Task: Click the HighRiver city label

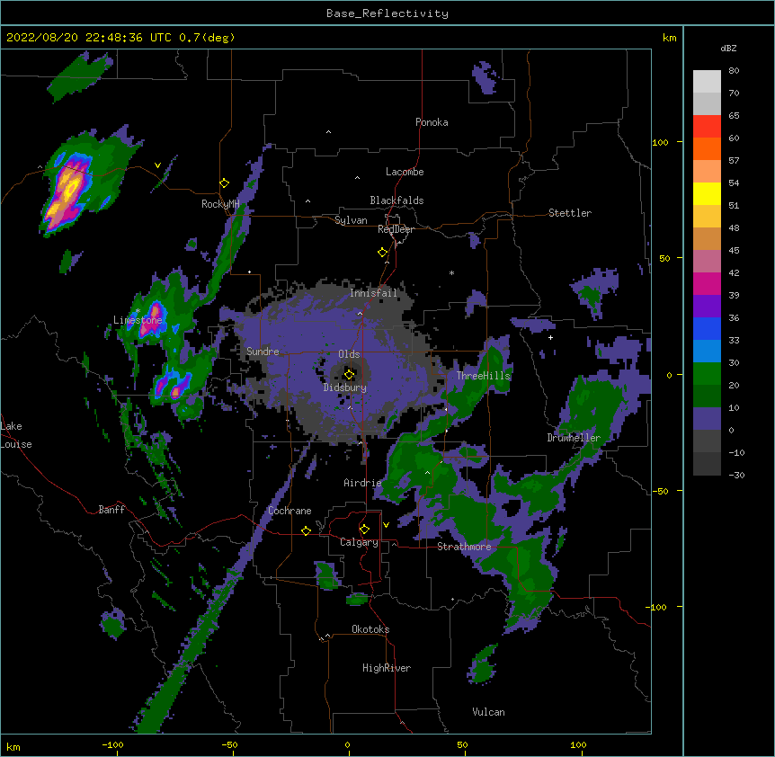Action: tap(387, 668)
